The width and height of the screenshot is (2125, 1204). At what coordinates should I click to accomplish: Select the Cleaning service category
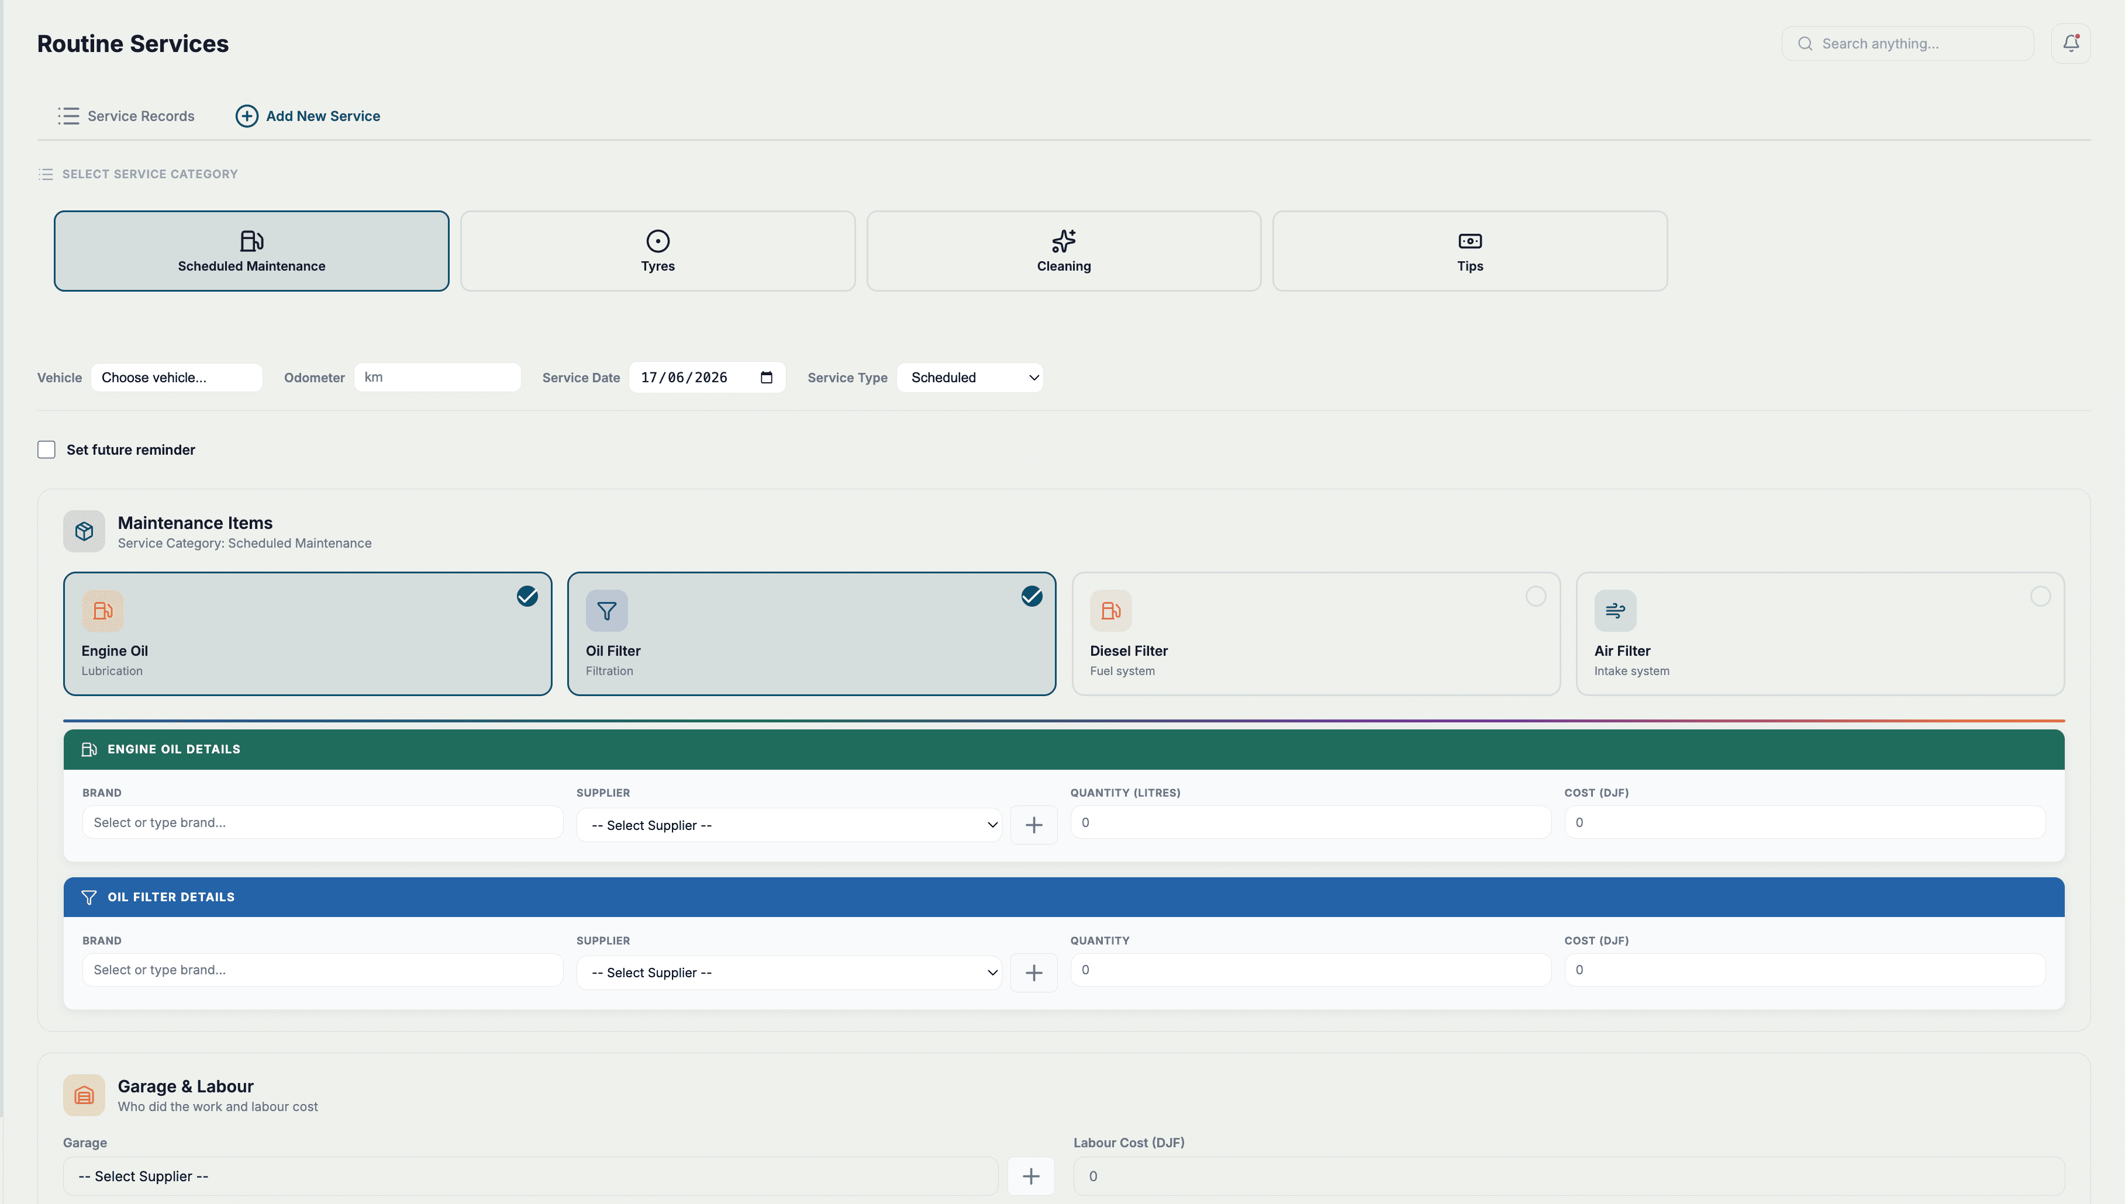tap(1064, 251)
